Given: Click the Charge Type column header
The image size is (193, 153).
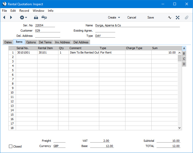Looking at the screenshot, I should coord(134,48).
